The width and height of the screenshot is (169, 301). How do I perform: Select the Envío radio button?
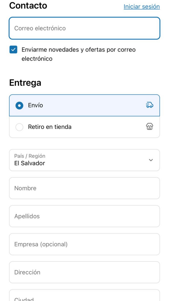click(x=19, y=106)
